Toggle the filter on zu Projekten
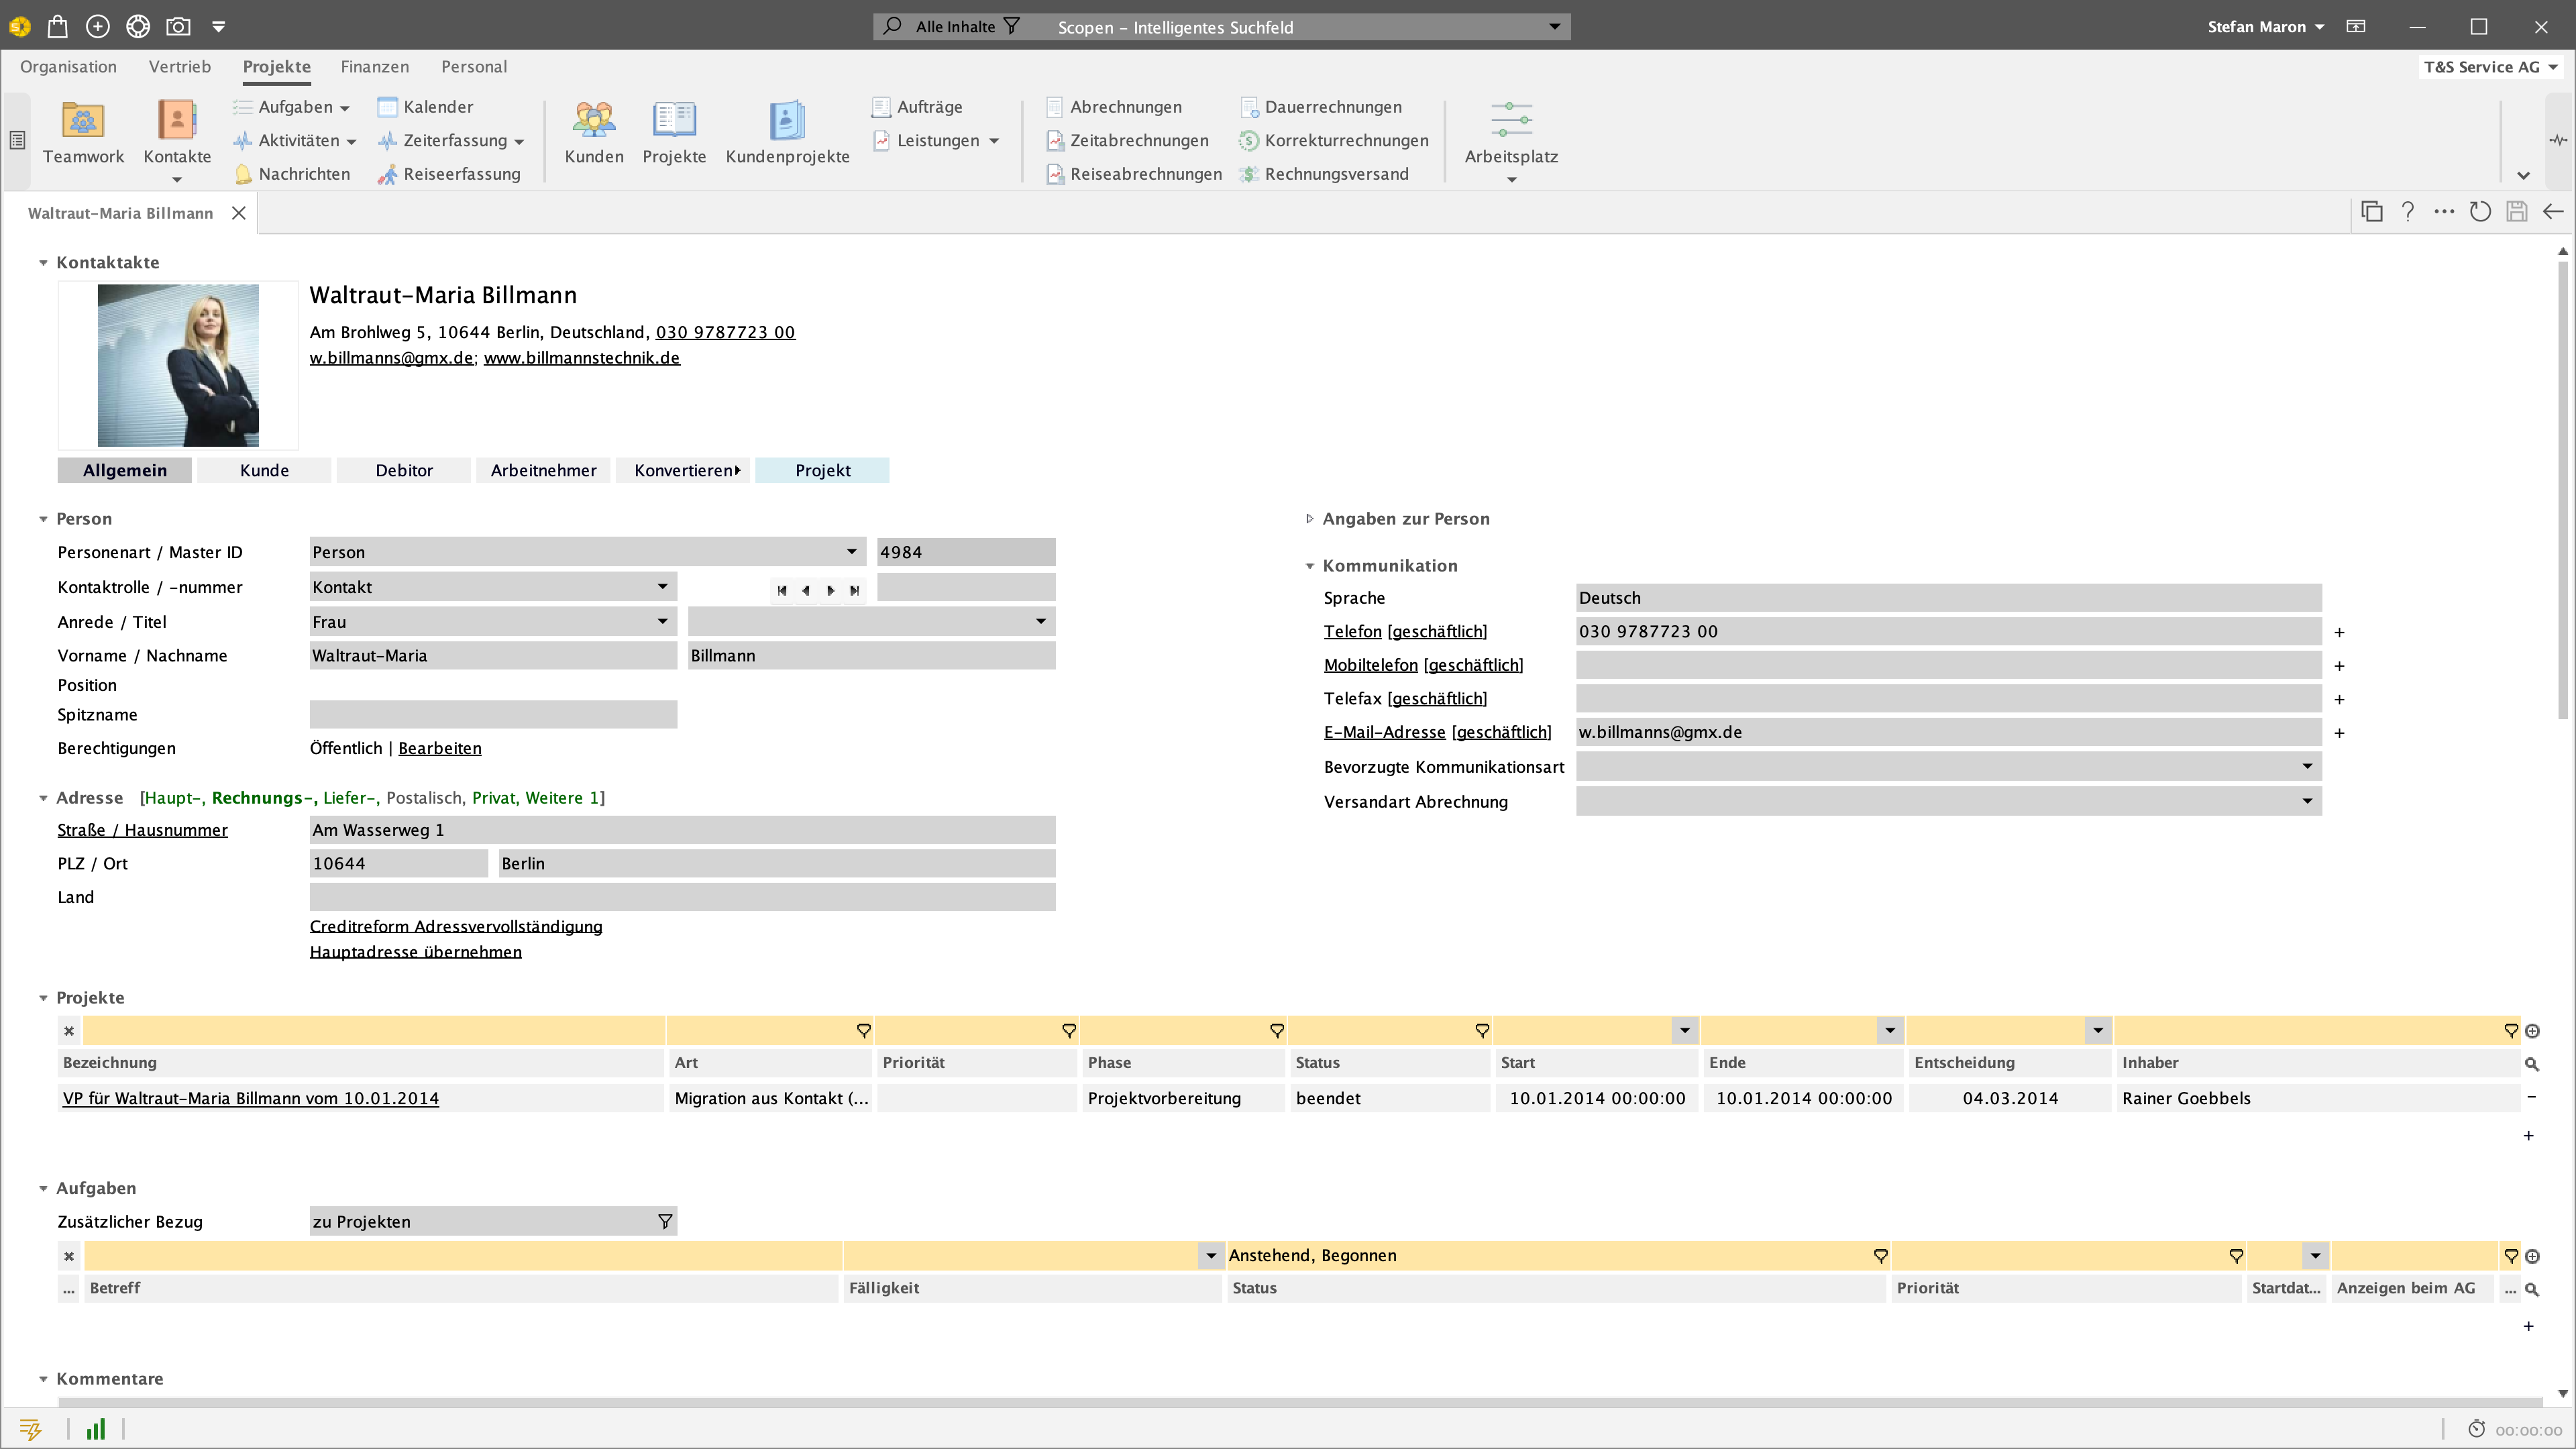The image size is (2576, 1449). [x=663, y=1221]
